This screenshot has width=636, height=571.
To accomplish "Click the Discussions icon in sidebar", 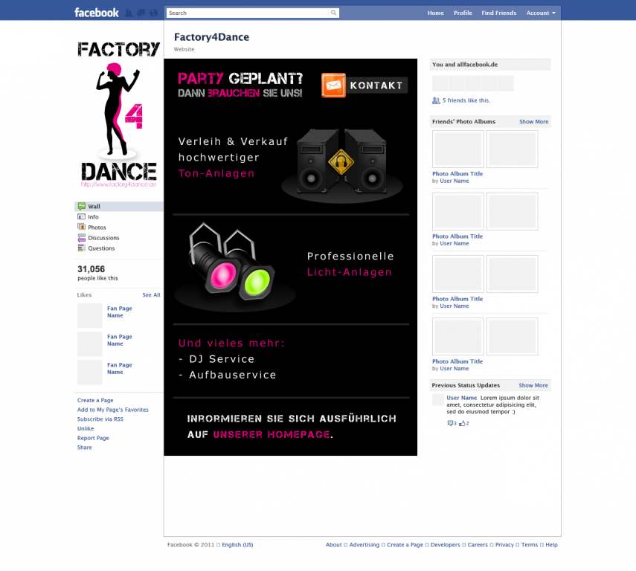I will tap(82, 238).
